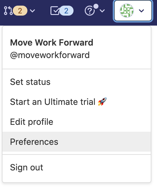Select Sign out
157x191 pixels.
click(77, 167)
